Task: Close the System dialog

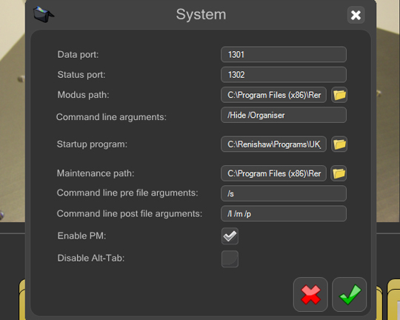Action: point(356,15)
